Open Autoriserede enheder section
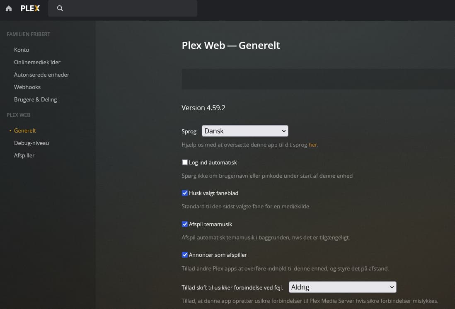This screenshot has width=455, height=309. [x=41, y=75]
